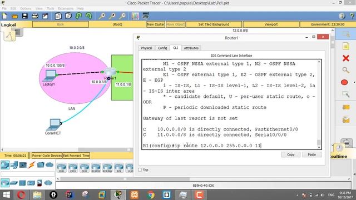Viewport: 356px width, 200px height.
Task: Select the GoranNET laptop in workspace
Action: click(54, 125)
